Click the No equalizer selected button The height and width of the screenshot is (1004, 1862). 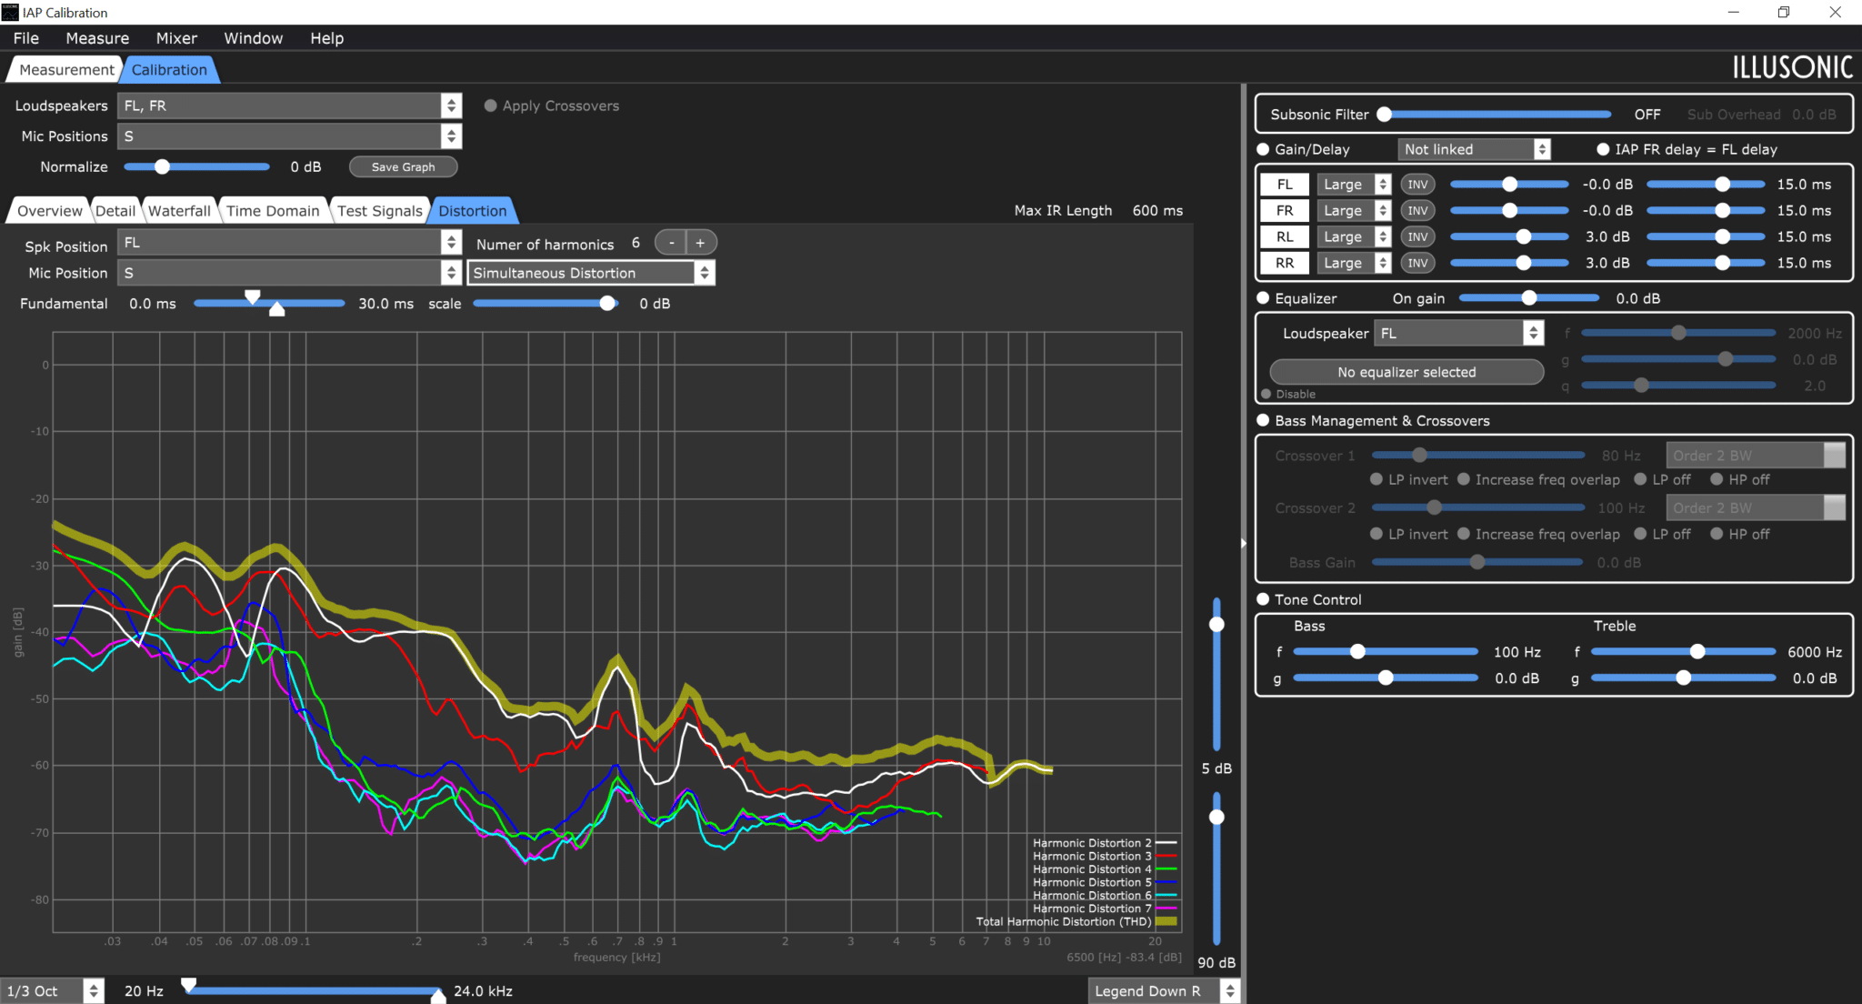[1407, 372]
